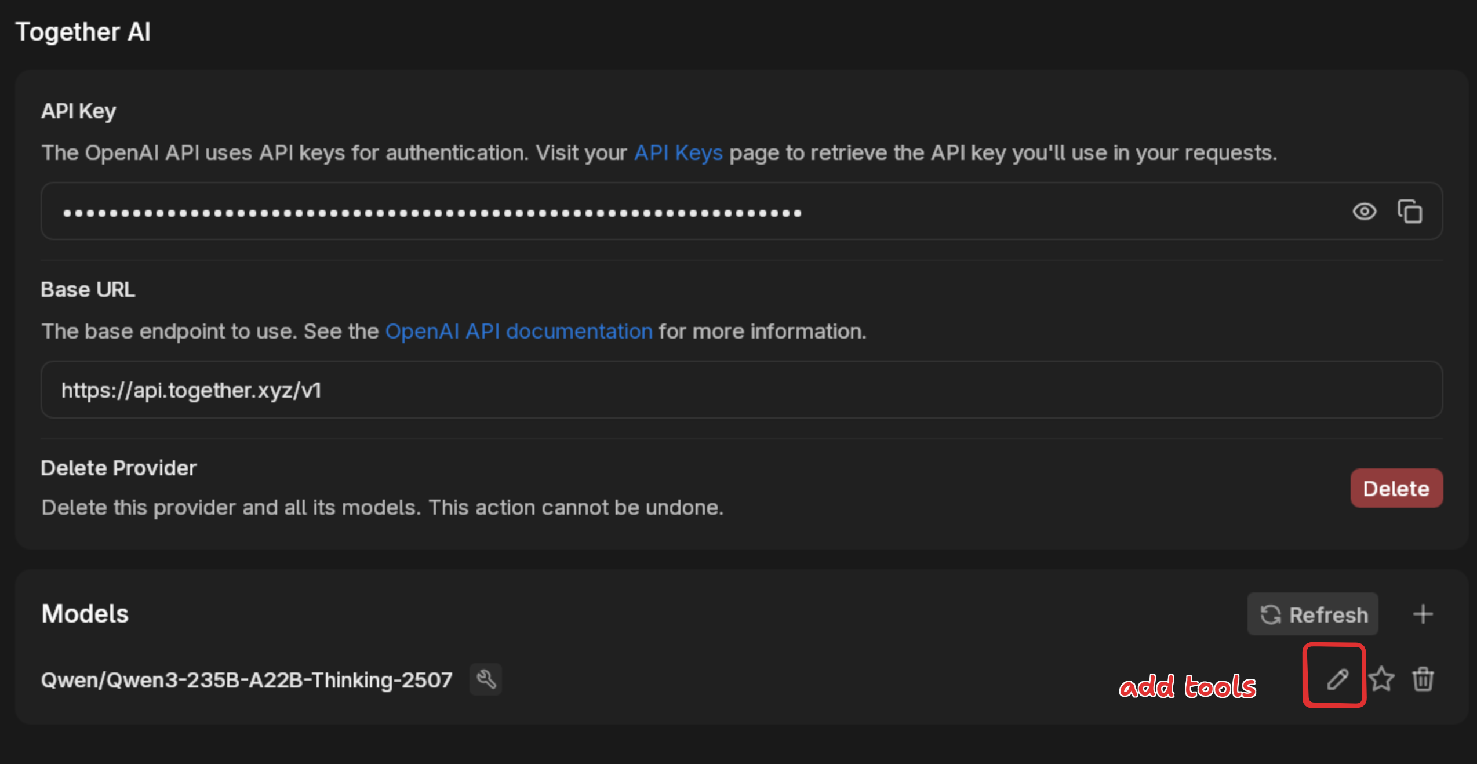The width and height of the screenshot is (1477, 764).
Task: Click the Delete Provider section heading
Action: pos(119,468)
